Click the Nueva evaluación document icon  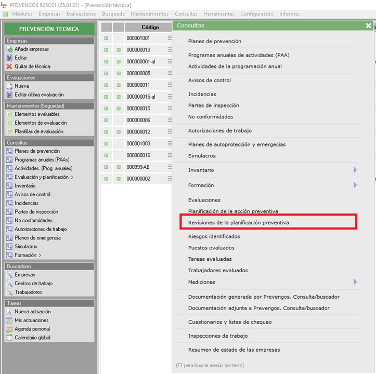click(9, 86)
